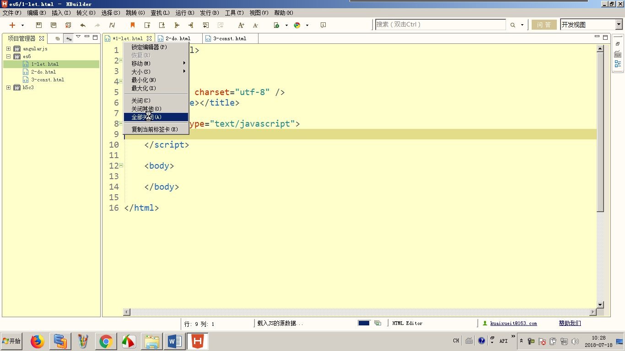Collapse the es6 project folder
Viewport: 625px width, 351px height.
tap(9, 56)
